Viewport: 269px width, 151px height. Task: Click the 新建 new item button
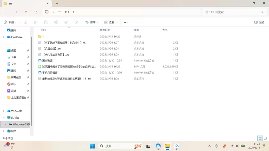pyautogui.click(x=10, y=22)
